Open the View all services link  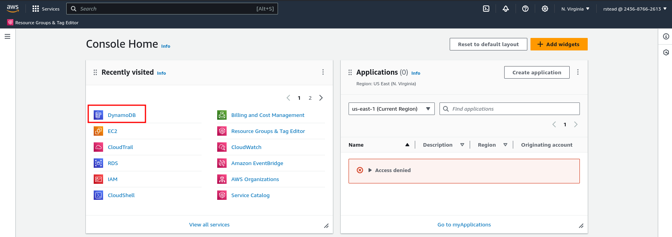(209, 224)
